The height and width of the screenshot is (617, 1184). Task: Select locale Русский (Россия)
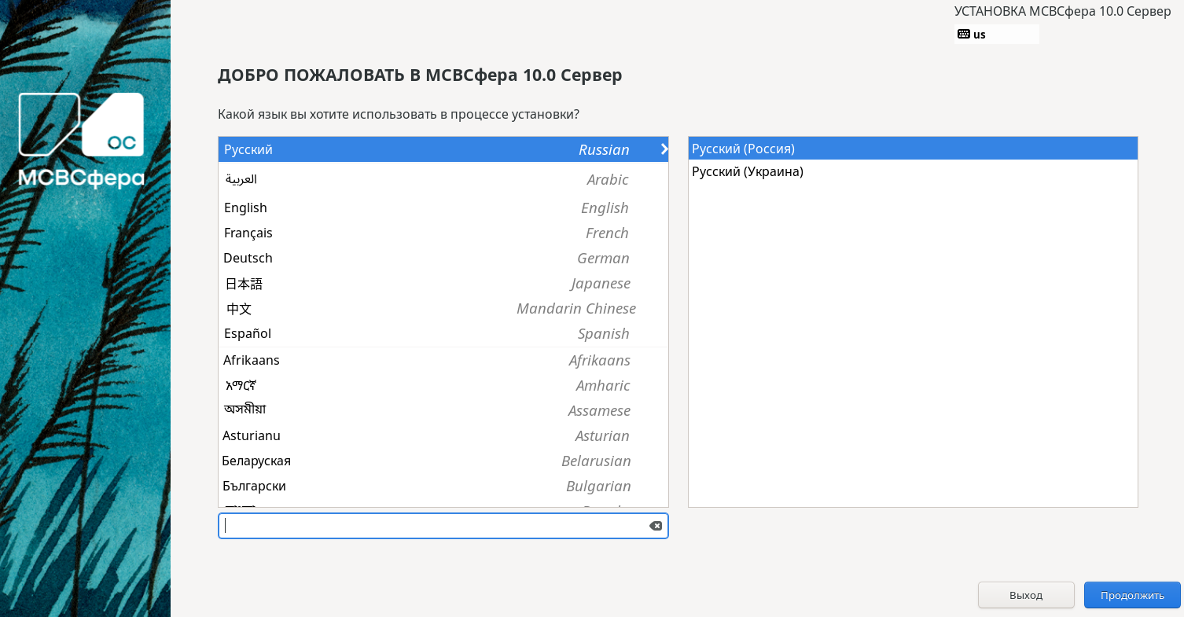pyautogui.click(x=913, y=149)
